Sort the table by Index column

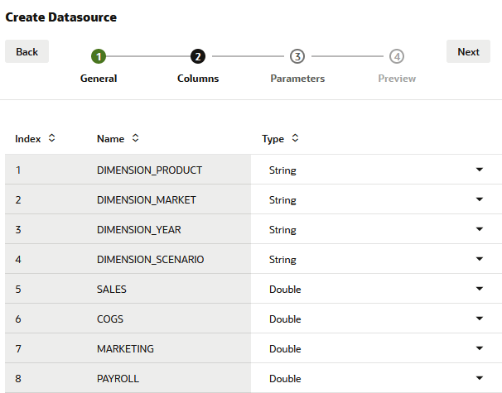point(52,138)
